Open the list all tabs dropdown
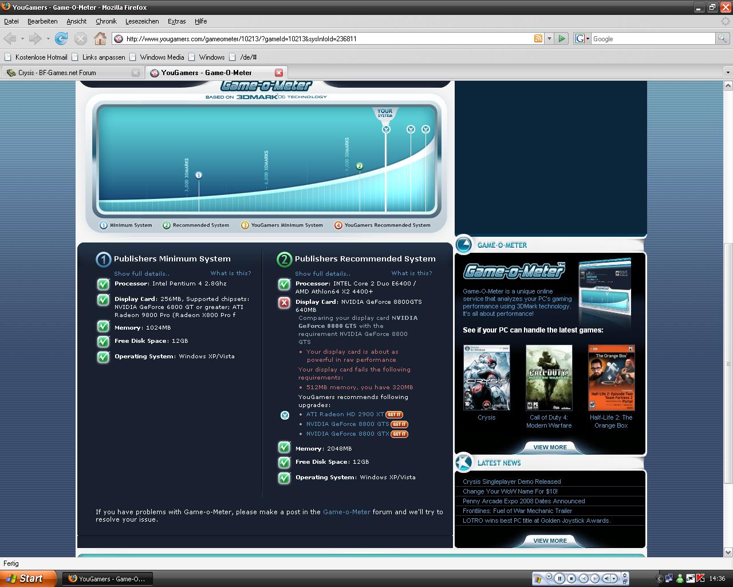Image resolution: width=733 pixels, height=587 pixels. pos(728,73)
